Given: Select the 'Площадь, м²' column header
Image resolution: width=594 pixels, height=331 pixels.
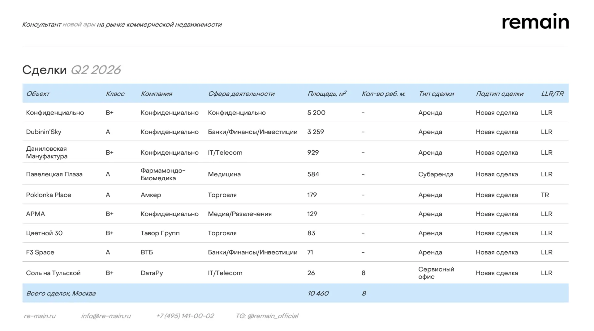Looking at the screenshot, I should coord(327,94).
